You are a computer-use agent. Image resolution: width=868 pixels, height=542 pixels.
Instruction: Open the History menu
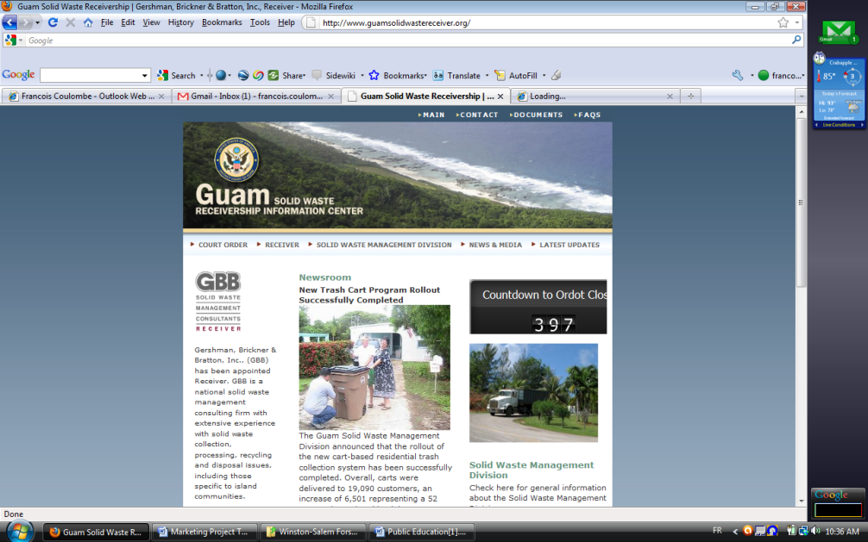point(181,22)
